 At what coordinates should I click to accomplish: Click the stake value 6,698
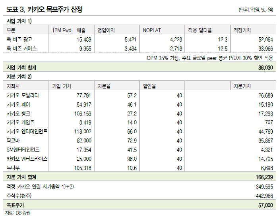267,168
